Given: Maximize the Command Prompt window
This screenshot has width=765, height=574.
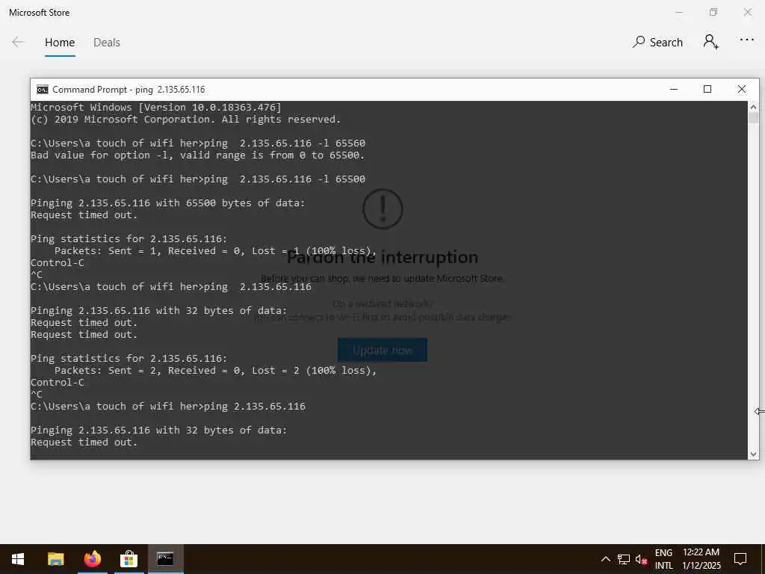Looking at the screenshot, I should [707, 90].
